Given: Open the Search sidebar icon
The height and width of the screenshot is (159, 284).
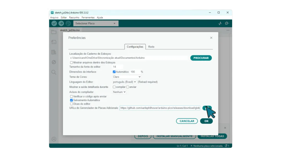Looking at the screenshot, I should (54, 72).
